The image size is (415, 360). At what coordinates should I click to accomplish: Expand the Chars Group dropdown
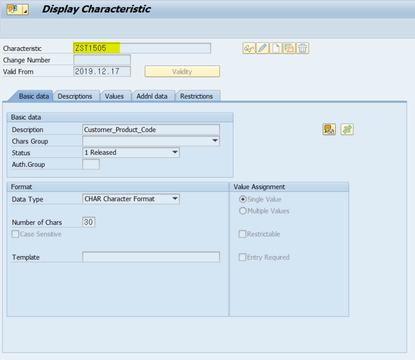click(215, 141)
